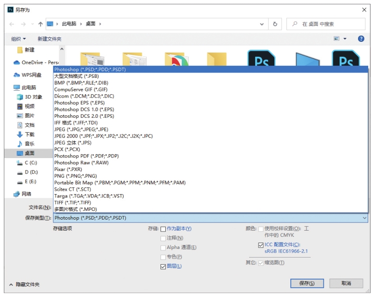372x295 pixels.
Task: Toggle the 专色 checkbox
Action: (x=163, y=257)
